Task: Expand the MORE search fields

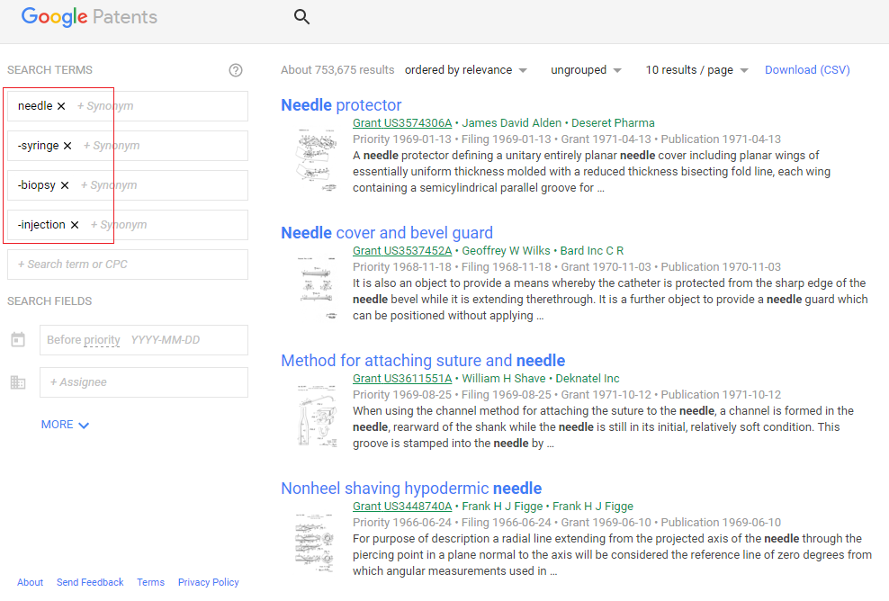Action: (x=65, y=425)
